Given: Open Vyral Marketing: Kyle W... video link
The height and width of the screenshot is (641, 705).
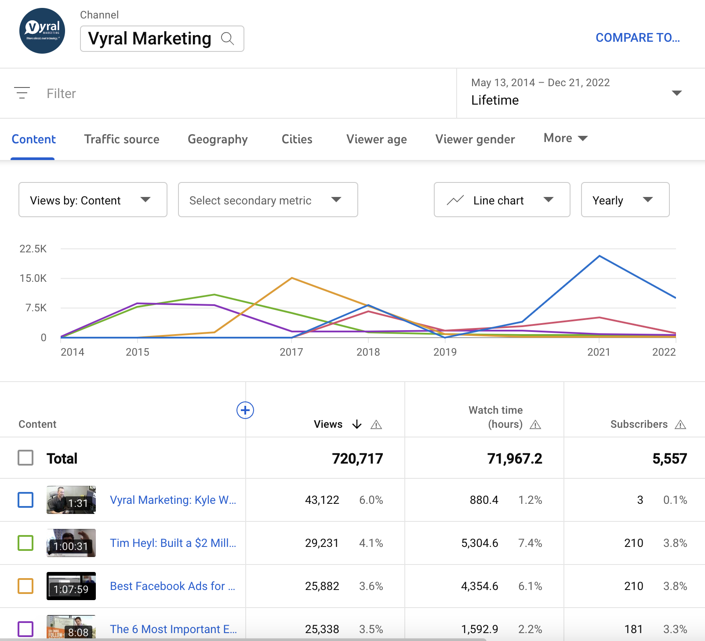Looking at the screenshot, I should tap(173, 500).
